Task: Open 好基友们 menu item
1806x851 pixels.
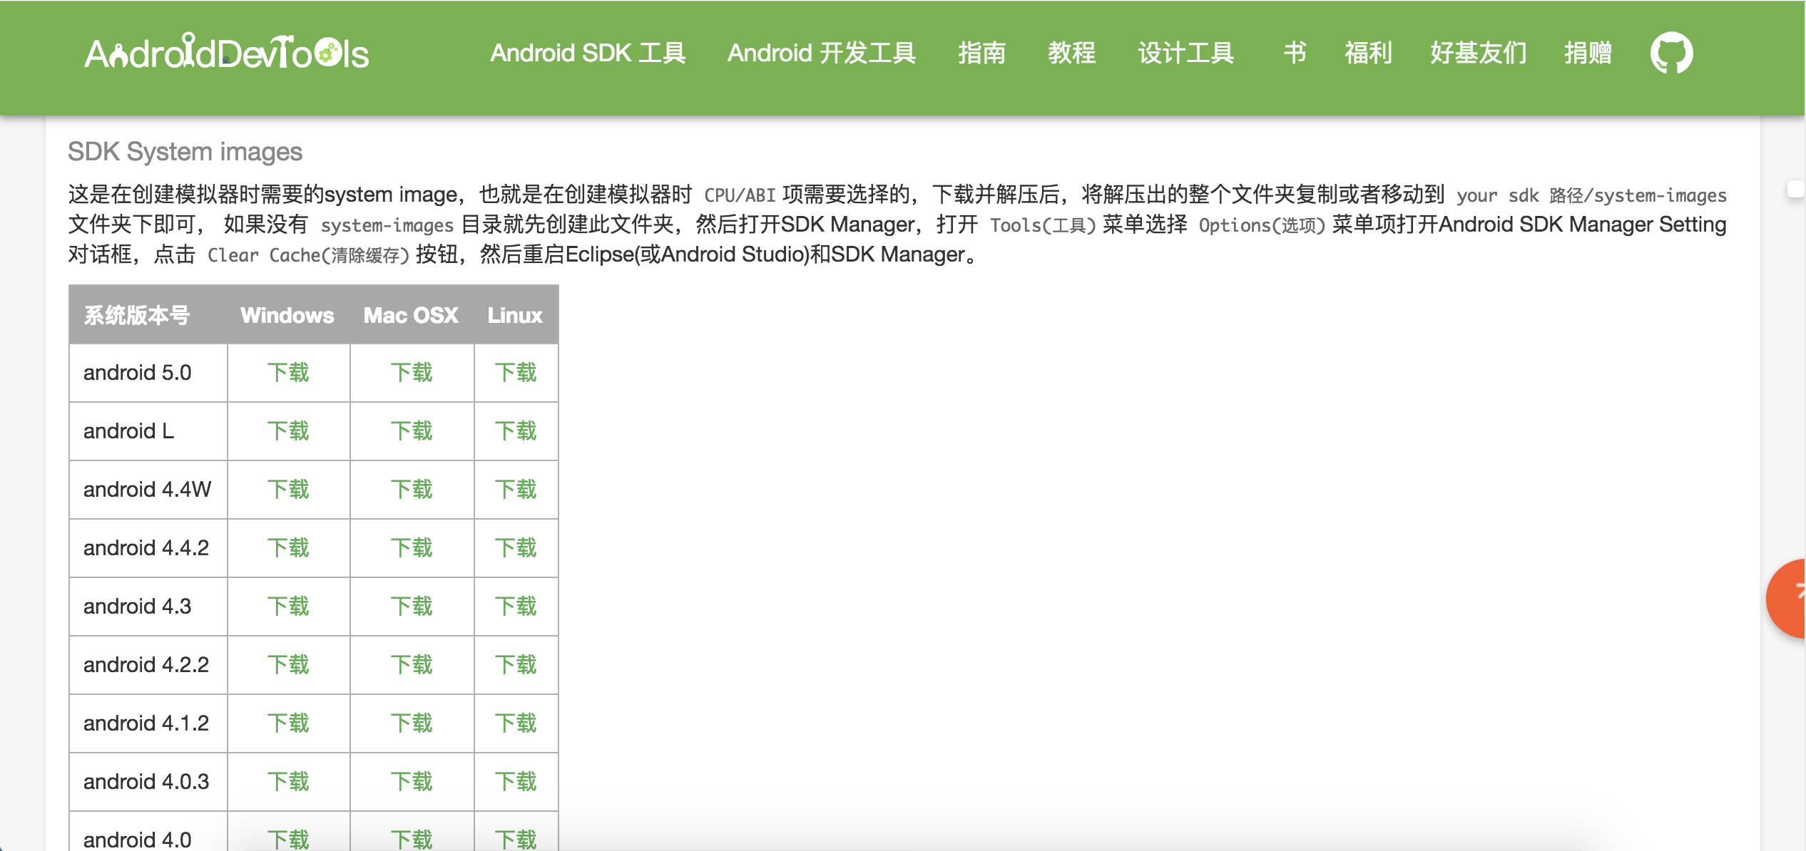Action: click(1478, 53)
